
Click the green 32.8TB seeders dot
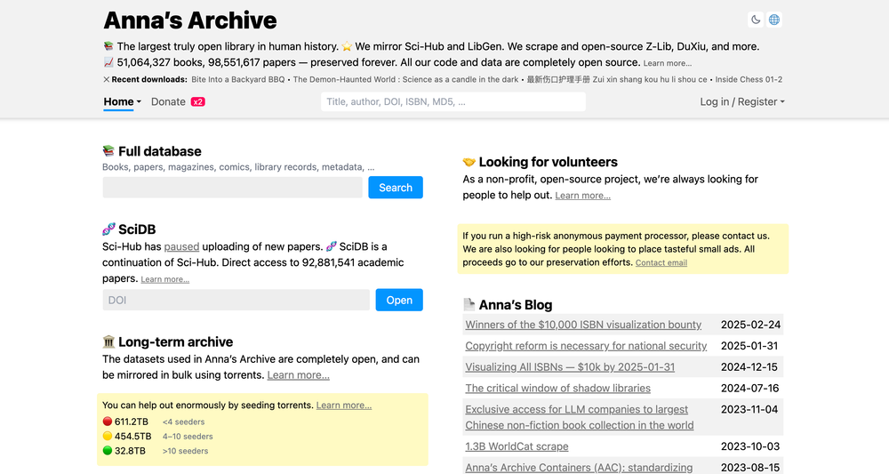108,451
